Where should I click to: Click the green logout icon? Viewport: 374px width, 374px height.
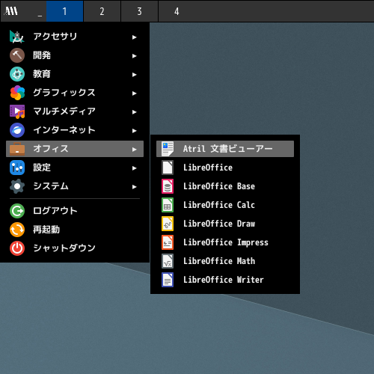pyautogui.click(x=17, y=211)
